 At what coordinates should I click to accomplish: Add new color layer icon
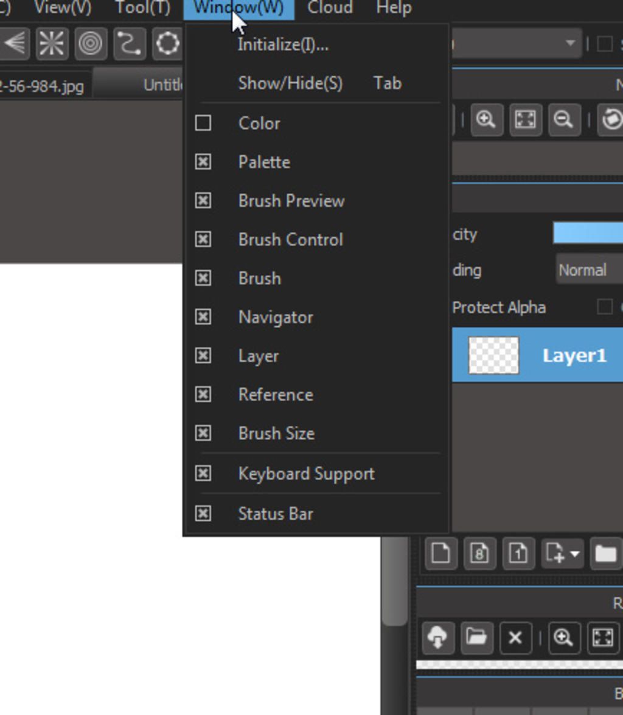[x=440, y=553]
